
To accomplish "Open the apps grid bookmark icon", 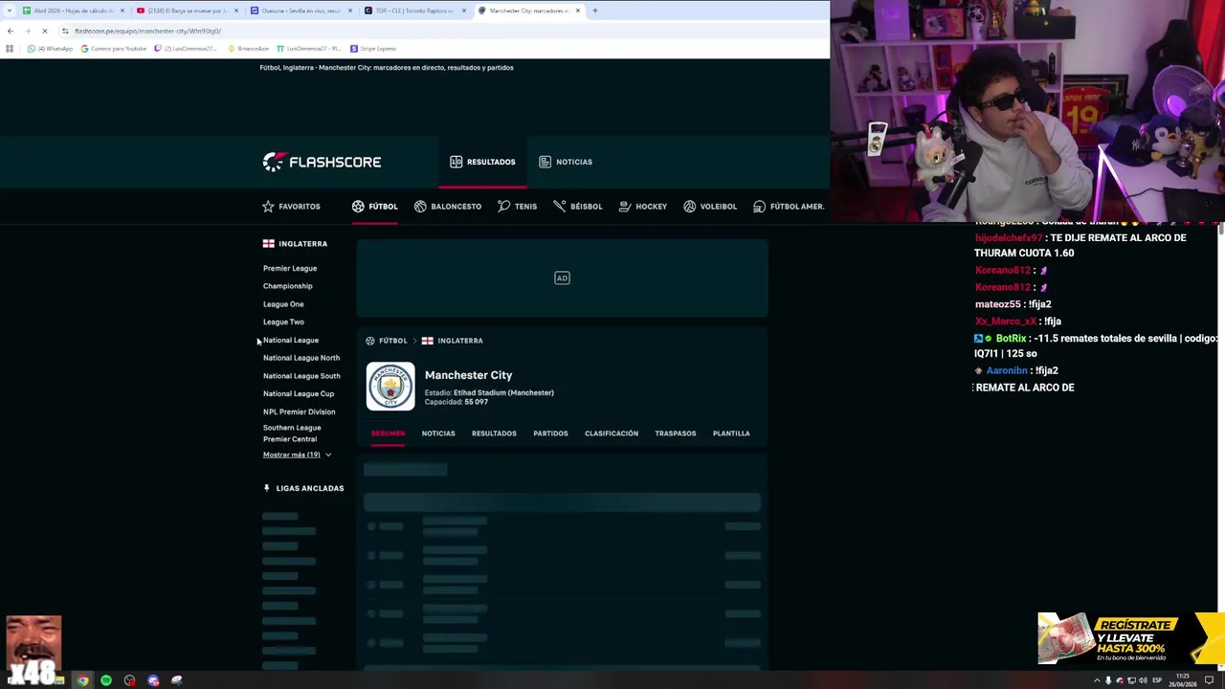I will coord(10,49).
